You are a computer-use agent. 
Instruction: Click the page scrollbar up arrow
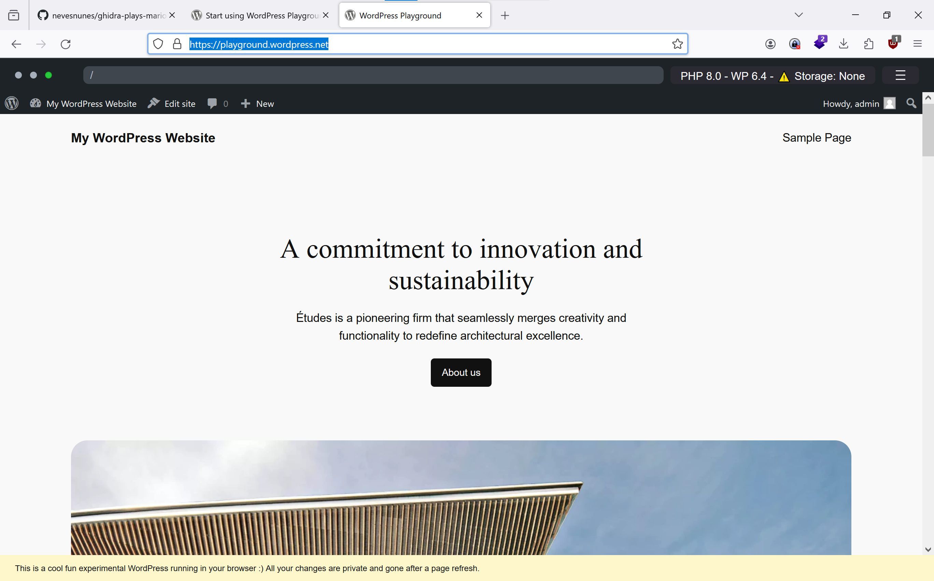928,98
